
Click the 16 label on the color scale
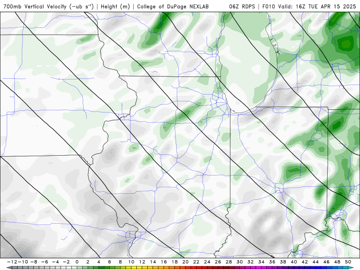click(164, 262)
